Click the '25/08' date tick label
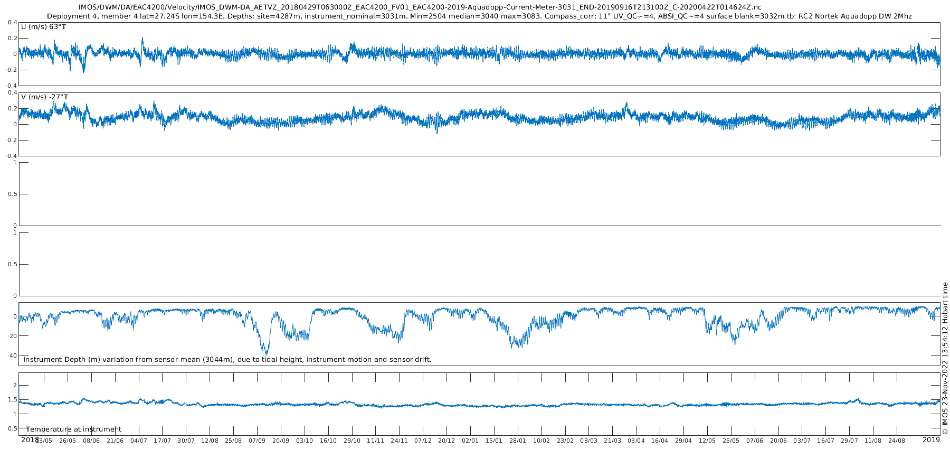Image resolution: width=950 pixels, height=449 pixels. pyautogui.click(x=233, y=441)
